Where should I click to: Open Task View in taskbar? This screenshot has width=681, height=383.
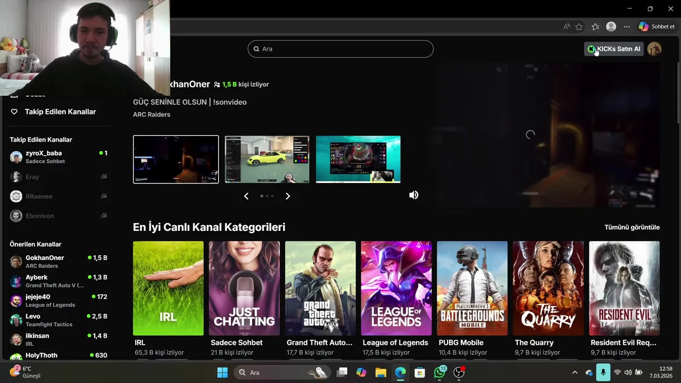pos(342,372)
